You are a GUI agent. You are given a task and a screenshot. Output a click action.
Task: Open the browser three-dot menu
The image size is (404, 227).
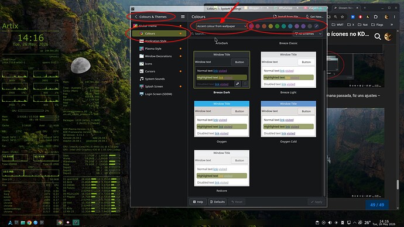click(x=395, y=17)
